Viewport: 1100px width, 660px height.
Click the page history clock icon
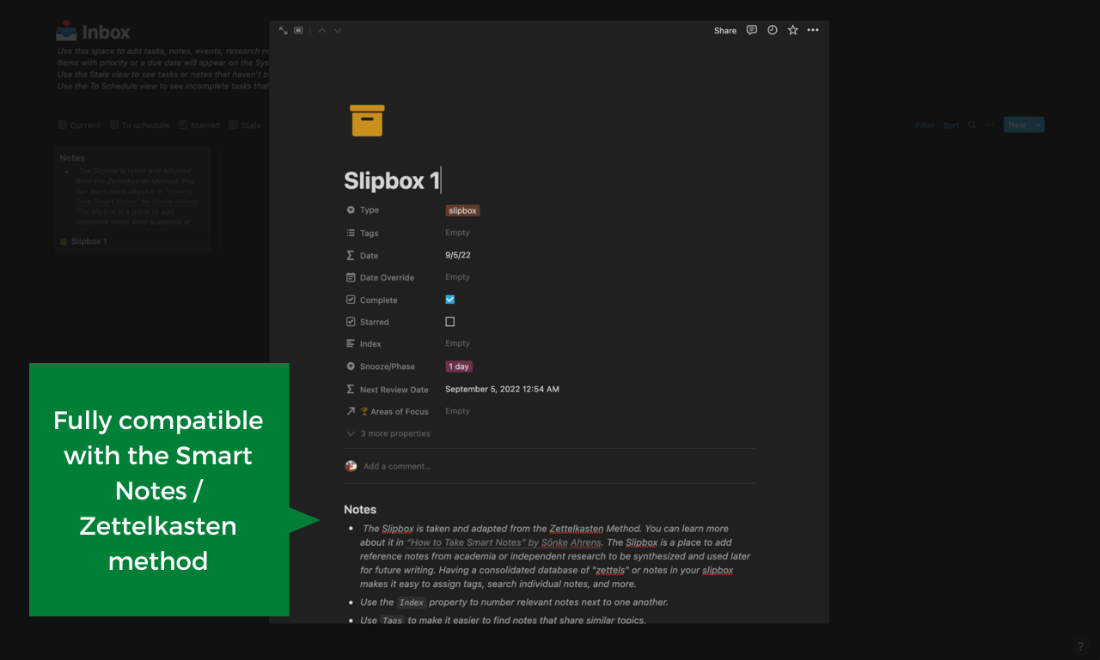tap(772, 30)
